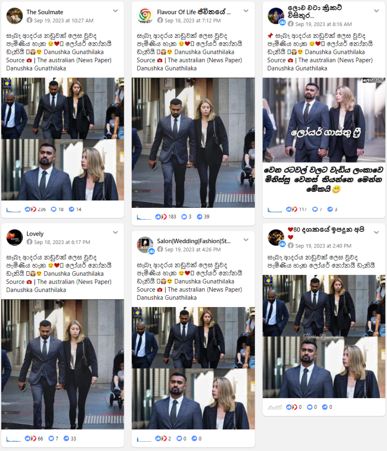Click comment icon on The Soulmate post
Viewport: 387px width, 451px height.
click(x=53, y=209)
